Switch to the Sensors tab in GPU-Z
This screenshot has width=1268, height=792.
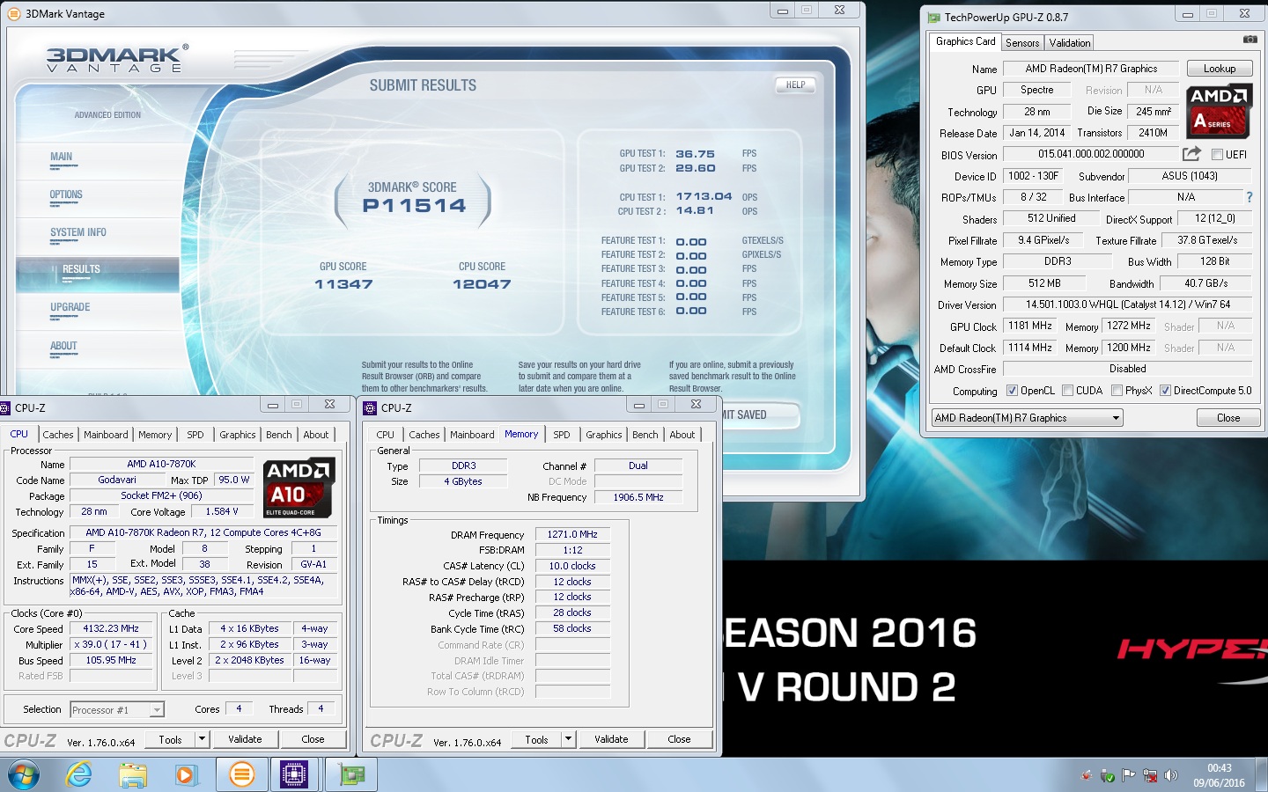(x=1022, y=43)
